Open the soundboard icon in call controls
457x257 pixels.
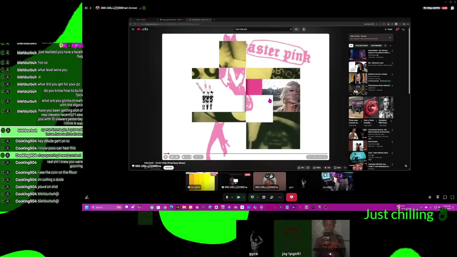click(272, 197)
